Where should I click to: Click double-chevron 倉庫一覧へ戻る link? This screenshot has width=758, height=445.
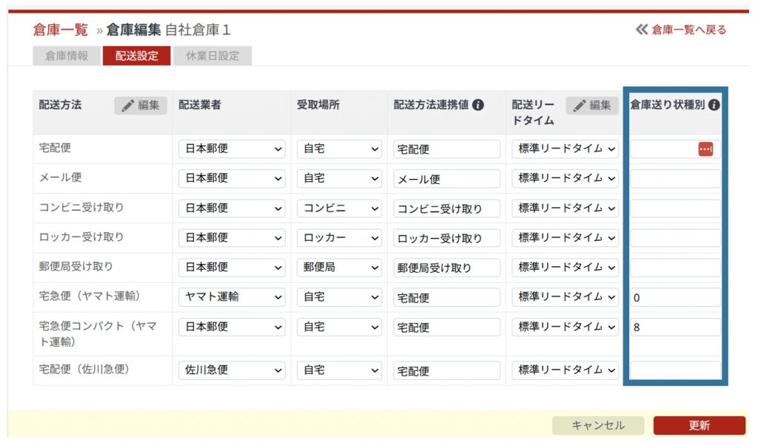(x=681, y=30)
